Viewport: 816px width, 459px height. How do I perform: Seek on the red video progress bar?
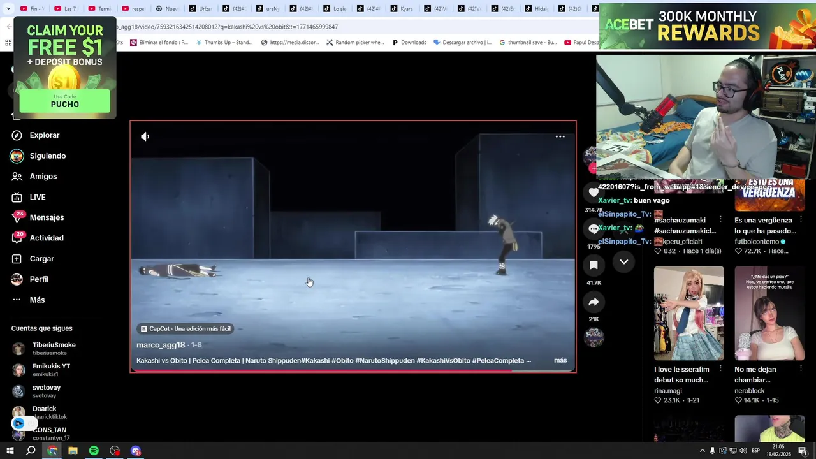point(353,370)
